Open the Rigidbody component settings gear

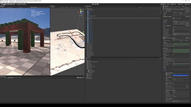coord(189,26)
